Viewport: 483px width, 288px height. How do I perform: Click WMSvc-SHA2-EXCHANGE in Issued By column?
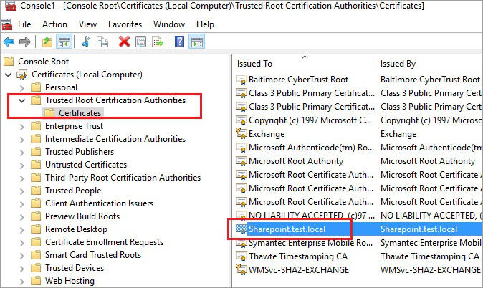click(430, 270)
